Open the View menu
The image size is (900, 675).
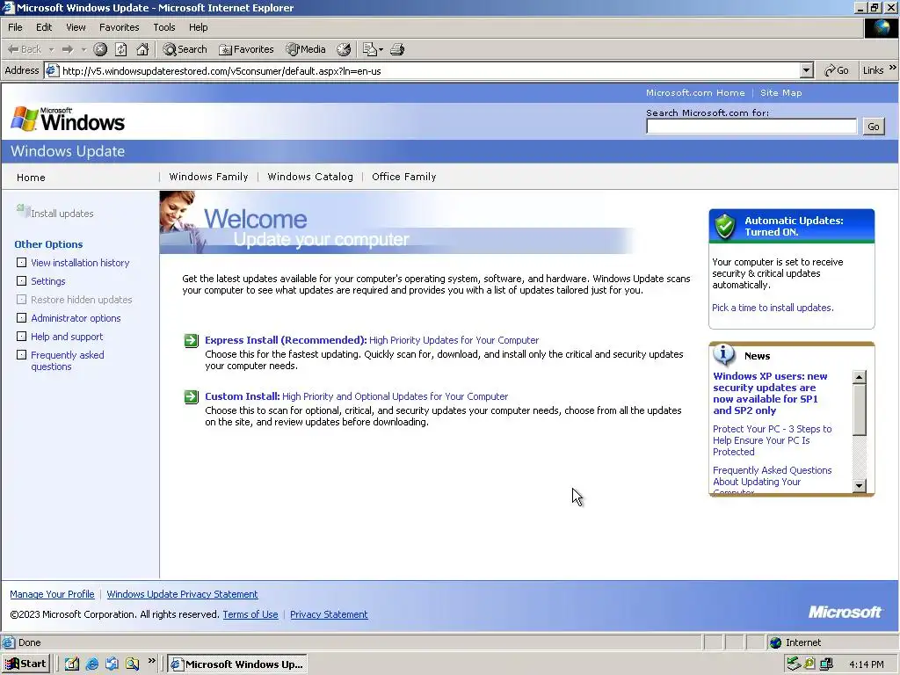[76, 27]
